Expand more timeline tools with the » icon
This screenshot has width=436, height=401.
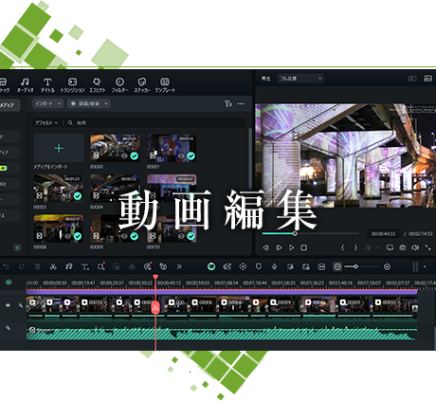coord(179,266)
